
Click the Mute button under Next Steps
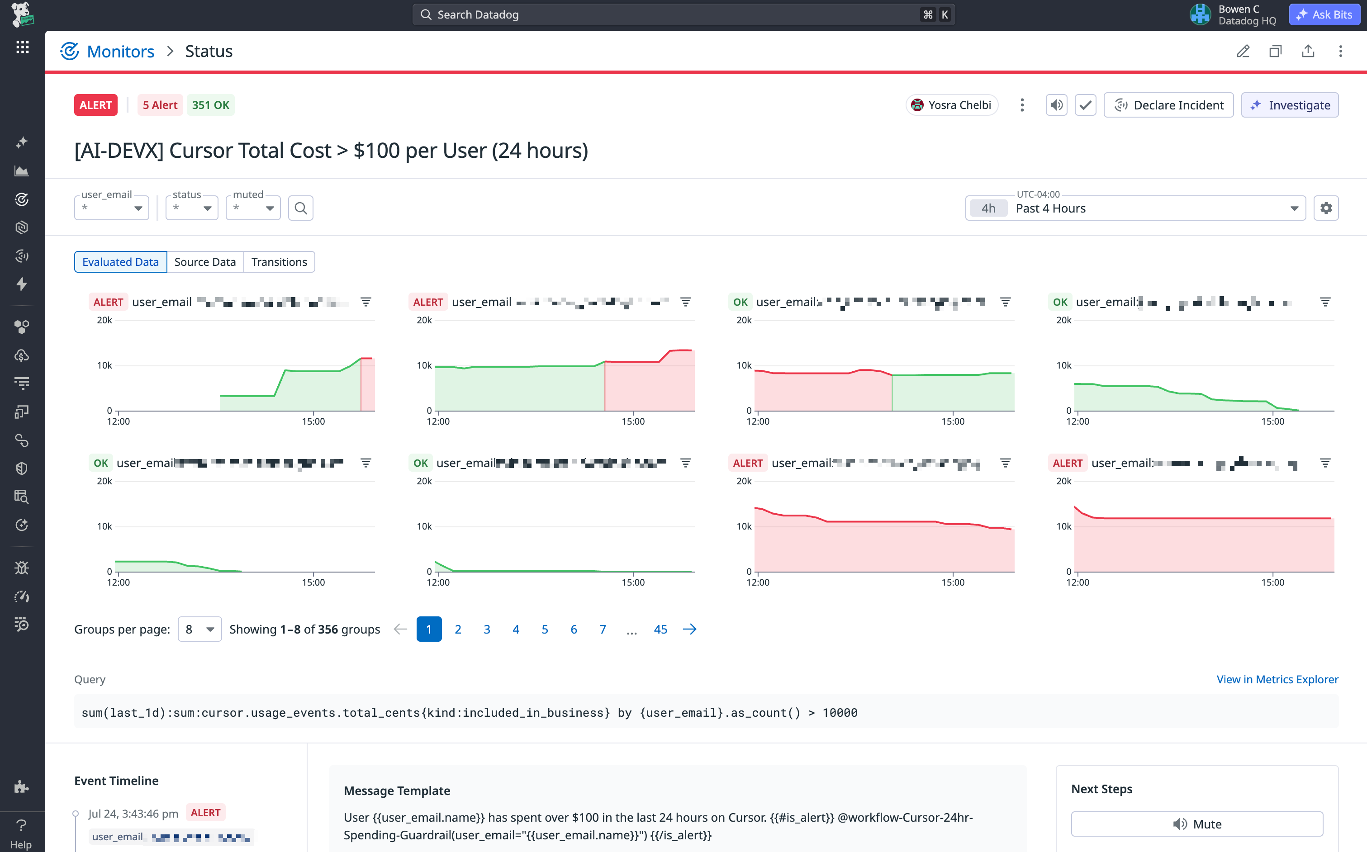click(x=1197, y=824)
